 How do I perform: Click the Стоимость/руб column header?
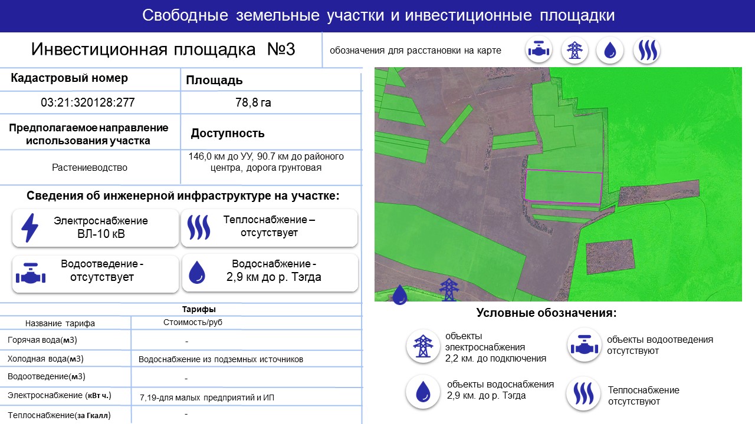point(193,322)
